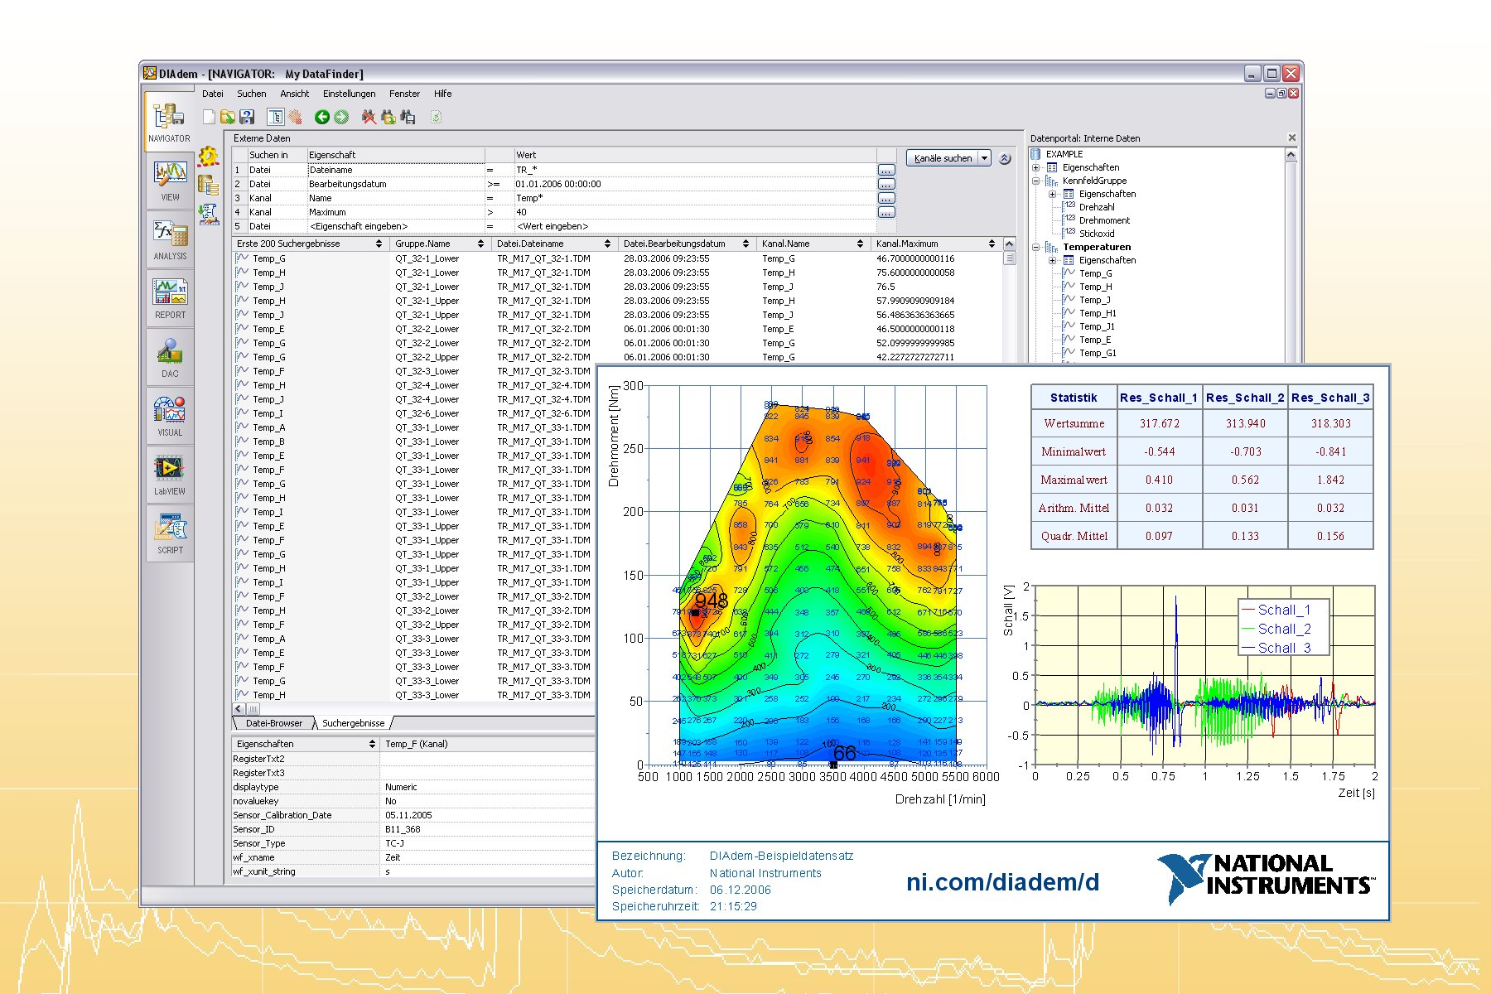This screenshot has height=994, width=1491.
Task: Expand Eigenschaften under Temperaturen
Action: 1053,260
